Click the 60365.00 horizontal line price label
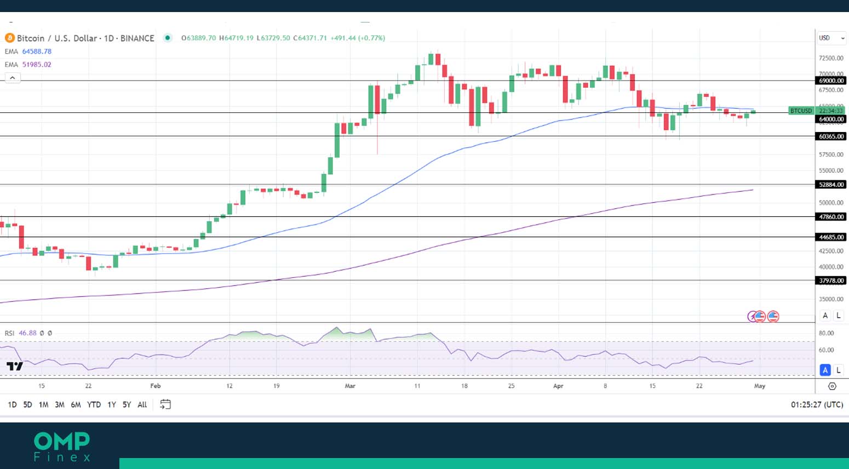849x469 pixels. 831,136
